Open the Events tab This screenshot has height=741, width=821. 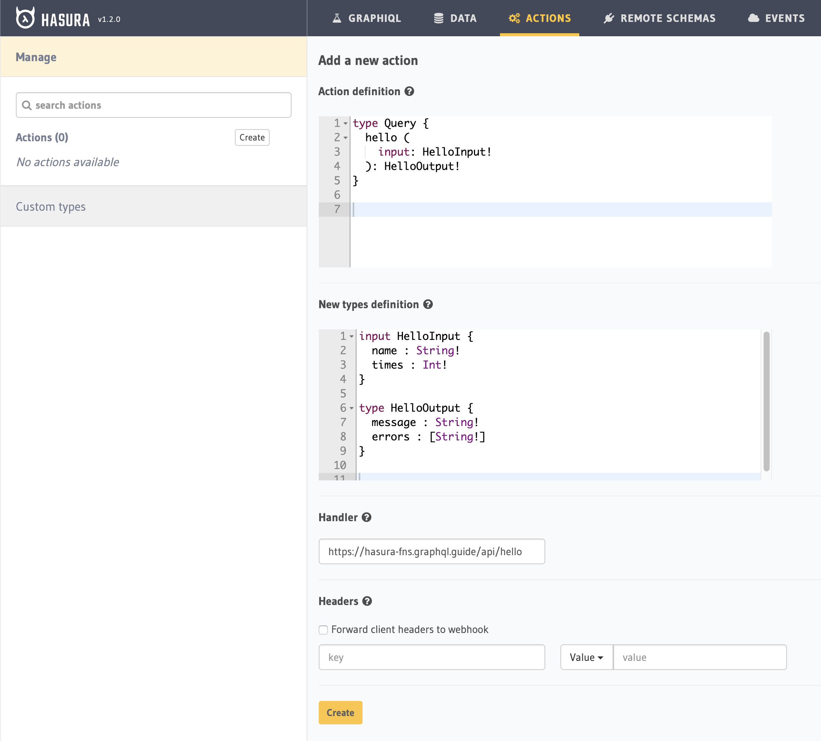click(x=776, y=19)
